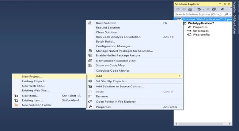Viewport: 239px width, 131px height.
Task: Open the Solution Explorer window position dropdown
Action: tap(220, 4)
